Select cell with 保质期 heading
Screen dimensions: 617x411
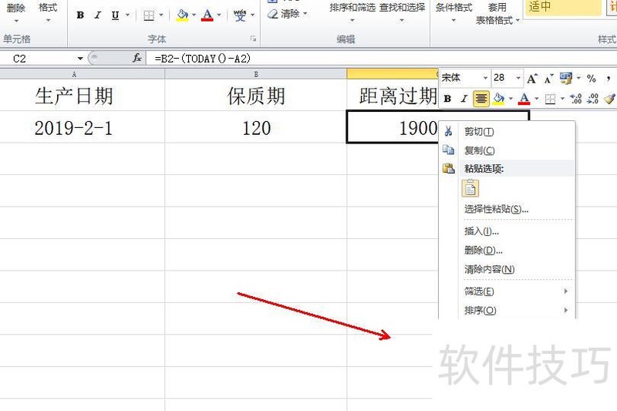pos(256,96)
